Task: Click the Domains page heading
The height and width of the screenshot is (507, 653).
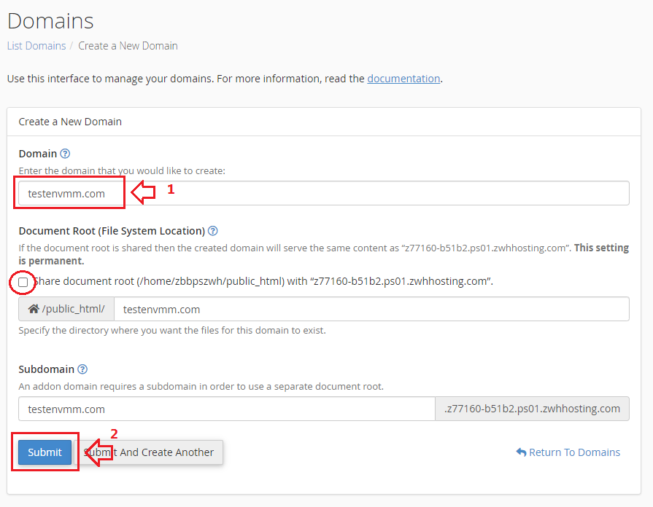Action: click(50, 21)
